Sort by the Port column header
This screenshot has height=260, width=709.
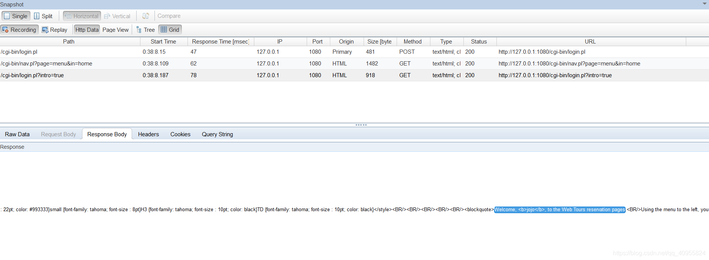pyautogui.click(x=318, y=41)
